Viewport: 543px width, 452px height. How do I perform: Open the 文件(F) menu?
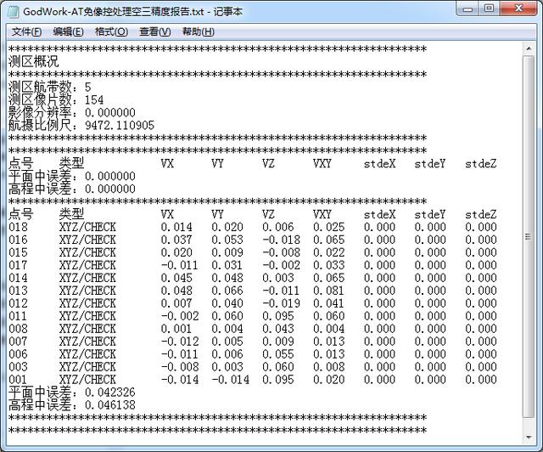(x=26, y=31)
